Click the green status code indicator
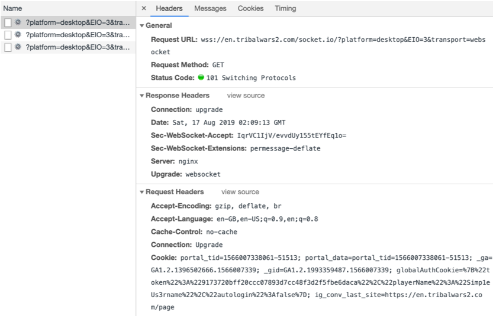This screenshot has width=493, height=316. pos(201,77)
